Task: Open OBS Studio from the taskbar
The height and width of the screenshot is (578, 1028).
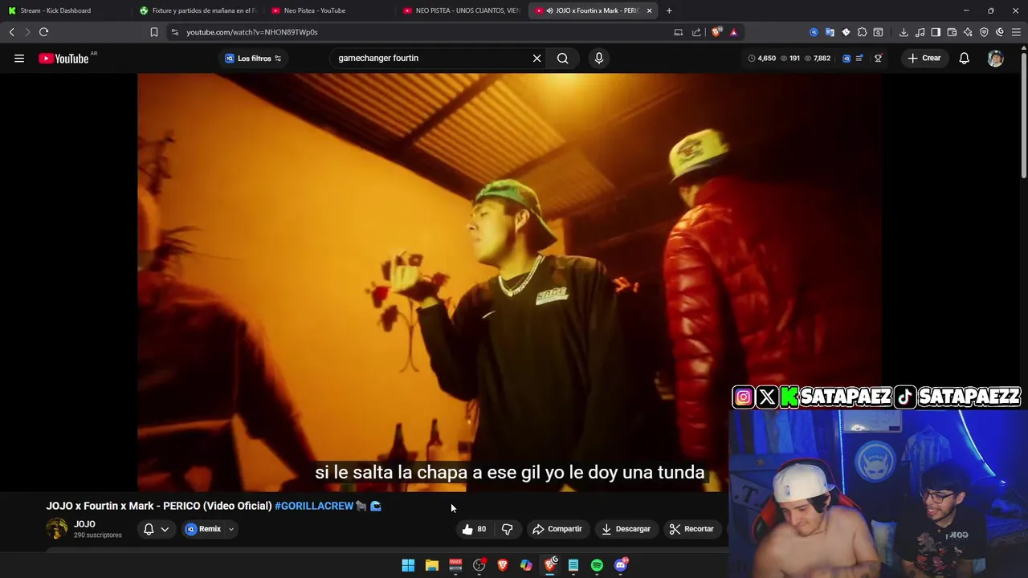Action: tap(479, 565)
